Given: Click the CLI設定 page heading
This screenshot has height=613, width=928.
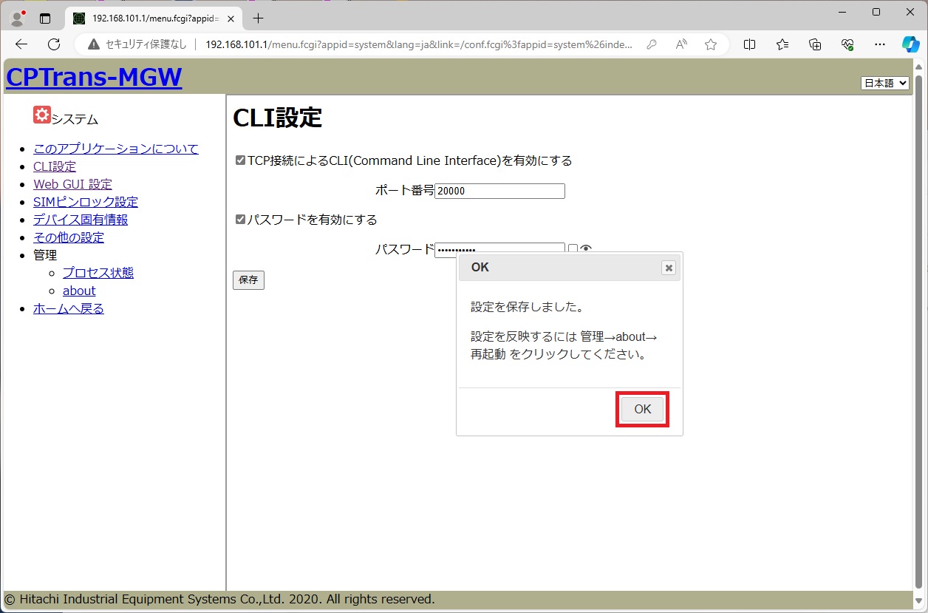Looking at the screenshot, I should 278,118.
